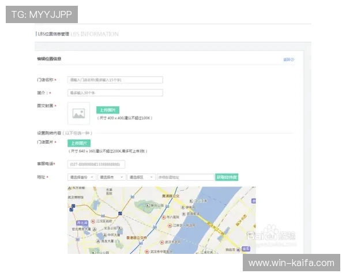Open the 请选择省份 province dropdown
The image size is (346, 277).
[82, 177]
